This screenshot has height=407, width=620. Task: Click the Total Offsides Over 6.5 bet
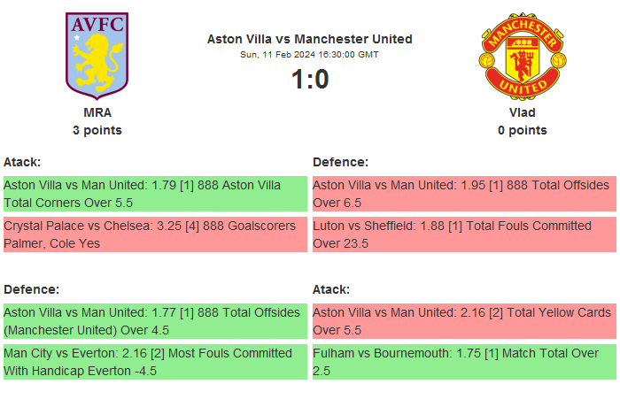coord(464,194)
